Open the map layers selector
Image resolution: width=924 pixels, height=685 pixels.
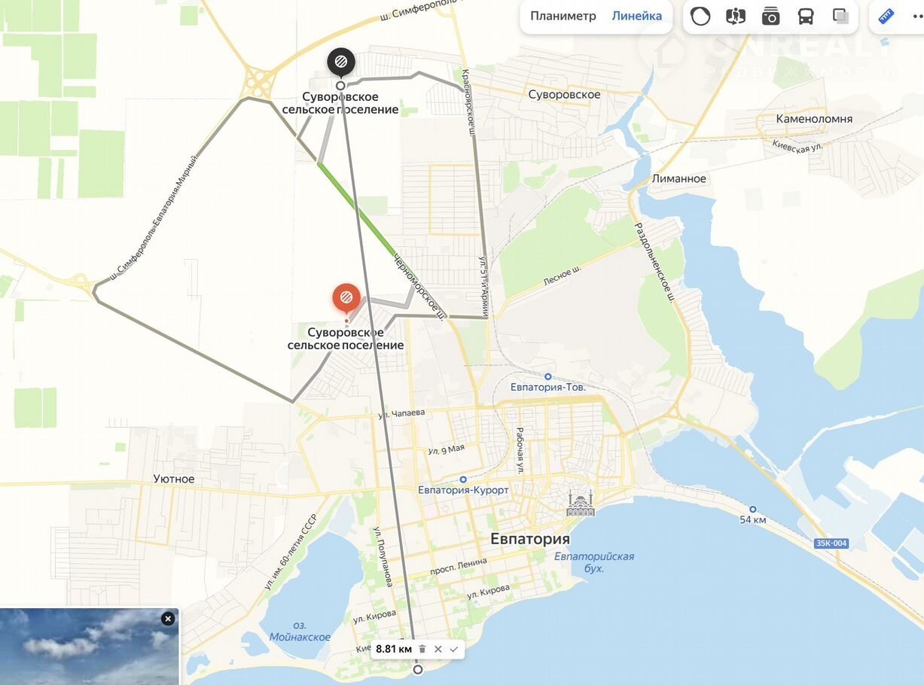(841, 16)
